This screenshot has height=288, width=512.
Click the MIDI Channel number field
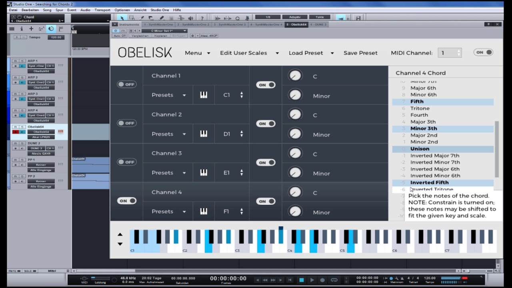(450, 52)
